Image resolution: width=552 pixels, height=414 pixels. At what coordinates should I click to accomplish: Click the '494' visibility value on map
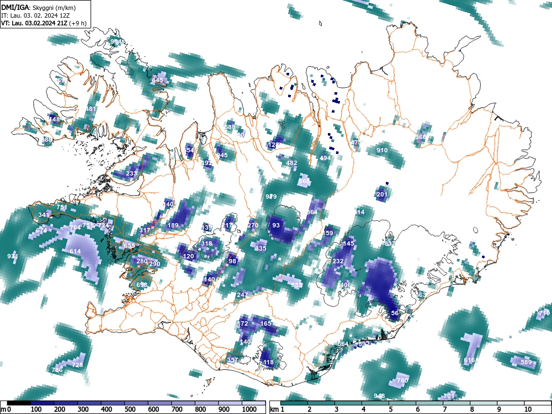tap(325, 158)
